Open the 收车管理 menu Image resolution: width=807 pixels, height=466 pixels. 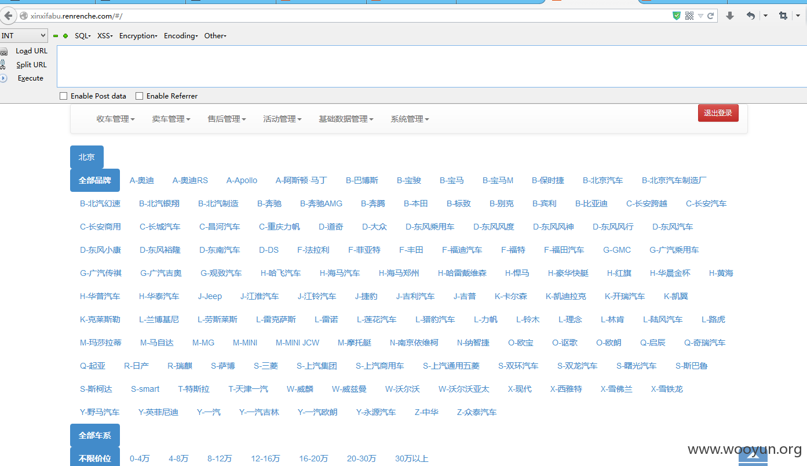pyautogui.click(x=116, y=119)
